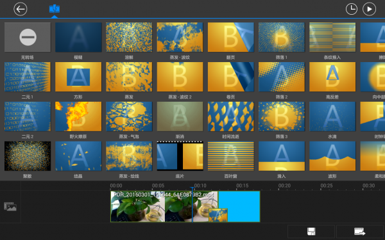Select the 波形 wave transition thumbnail

point(332,156)
